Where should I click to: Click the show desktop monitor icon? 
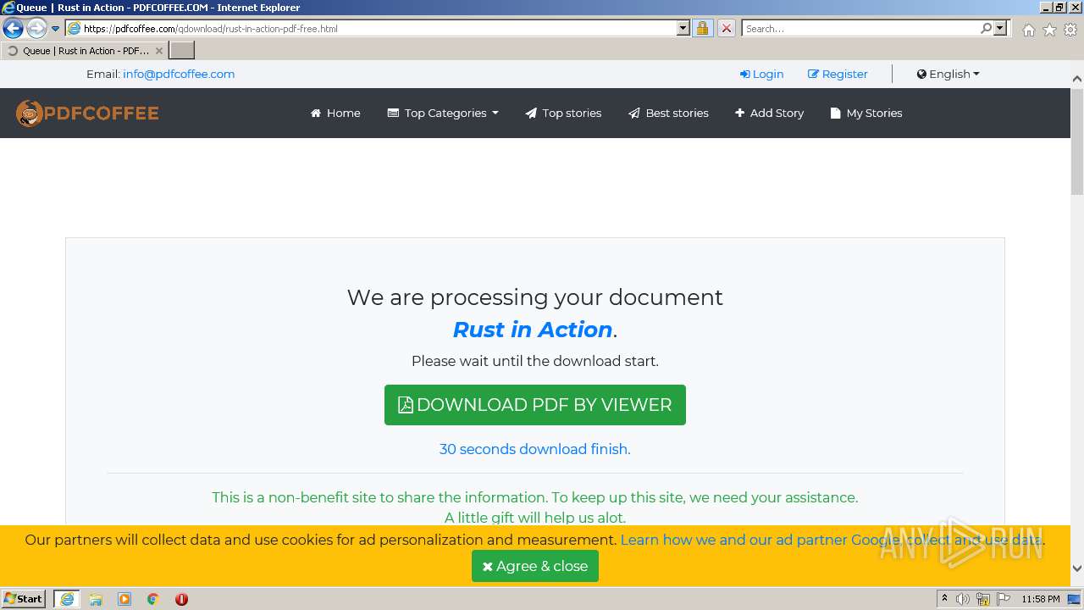[x=1074, y=599]
